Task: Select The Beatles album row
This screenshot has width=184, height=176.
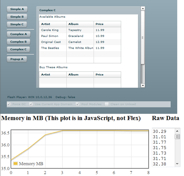Action: [80, 48]
